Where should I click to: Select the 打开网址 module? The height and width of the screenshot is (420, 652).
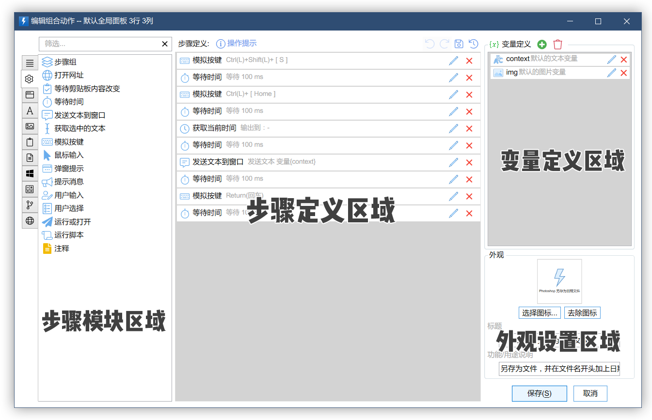coord(63,75)
